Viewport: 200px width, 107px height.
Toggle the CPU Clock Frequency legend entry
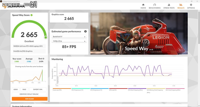[137, 89]
